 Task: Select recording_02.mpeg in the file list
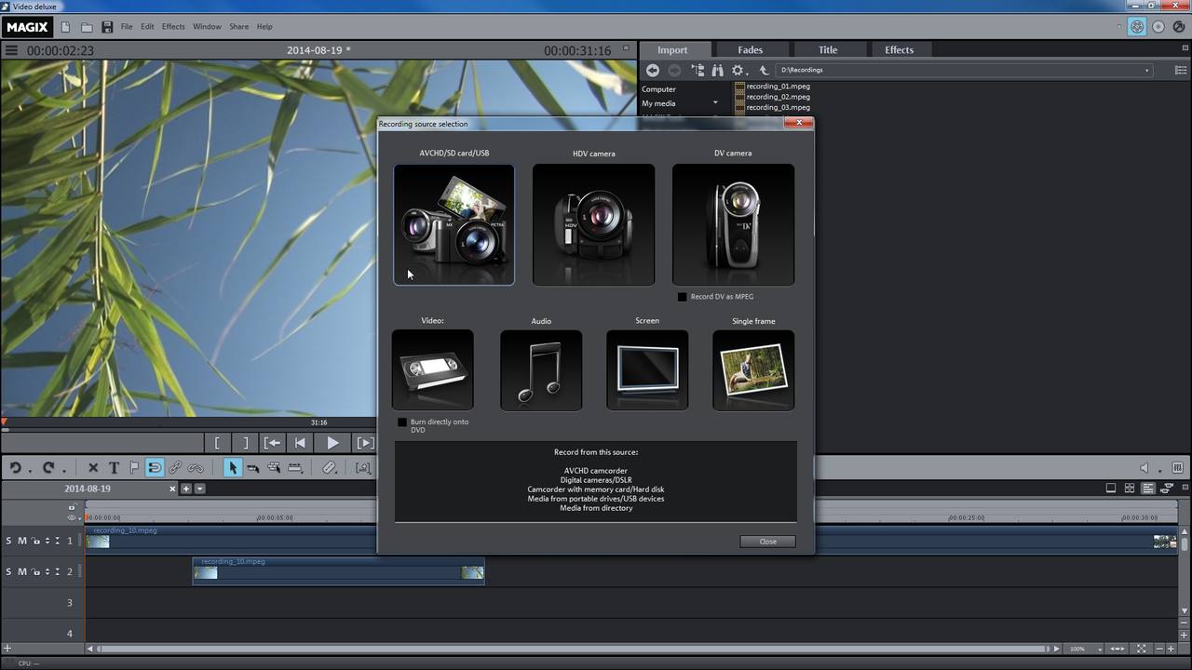pos(778,97)
